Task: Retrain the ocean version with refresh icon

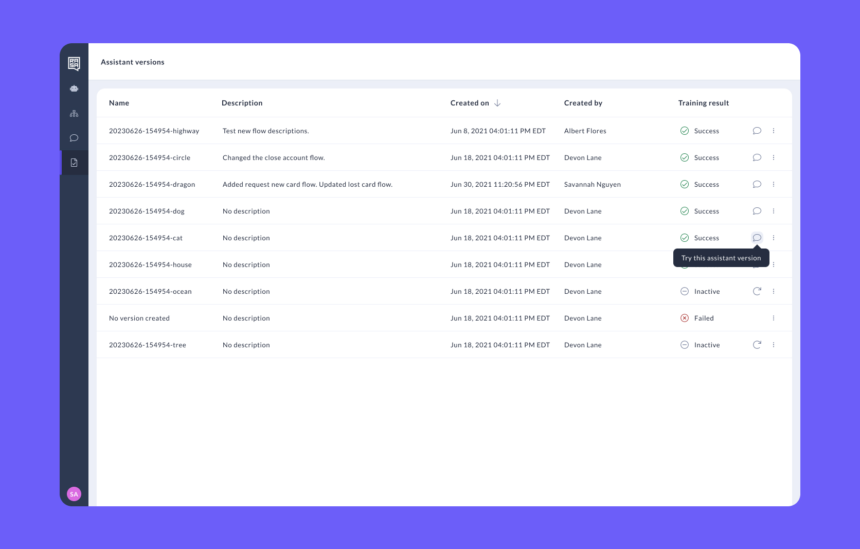Action: point(757,291)
